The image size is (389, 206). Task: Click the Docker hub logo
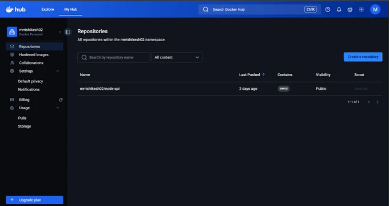15,9
